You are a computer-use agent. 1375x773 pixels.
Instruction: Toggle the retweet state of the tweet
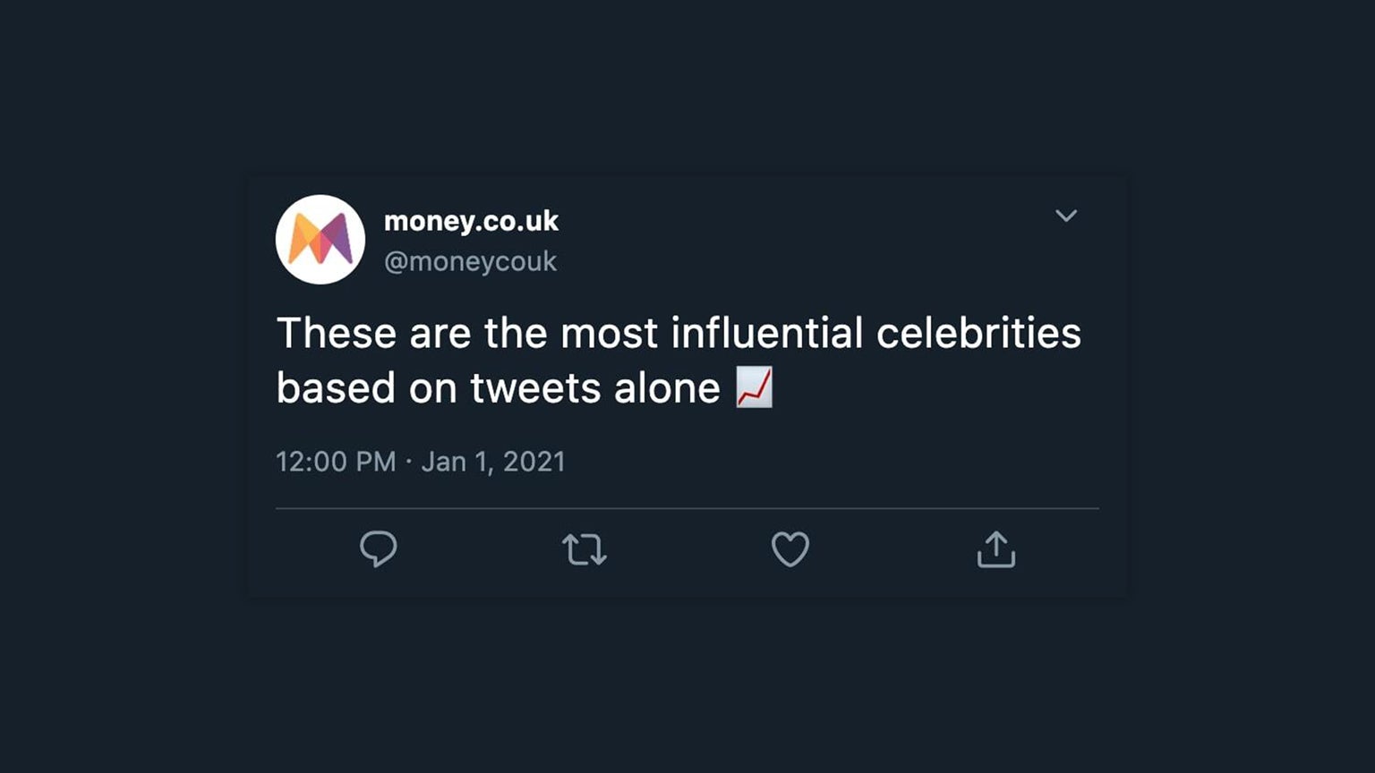(x=585, y=550)
